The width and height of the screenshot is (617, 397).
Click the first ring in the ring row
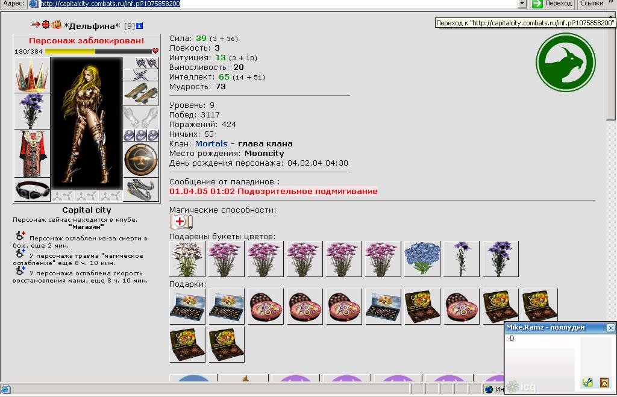[x=129, y=136]
